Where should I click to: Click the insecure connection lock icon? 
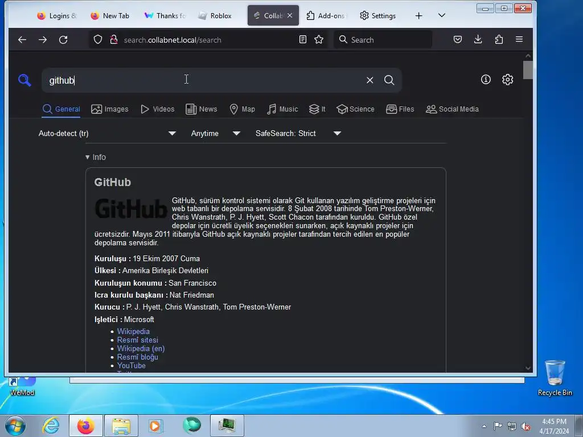(x=114, y=40)
